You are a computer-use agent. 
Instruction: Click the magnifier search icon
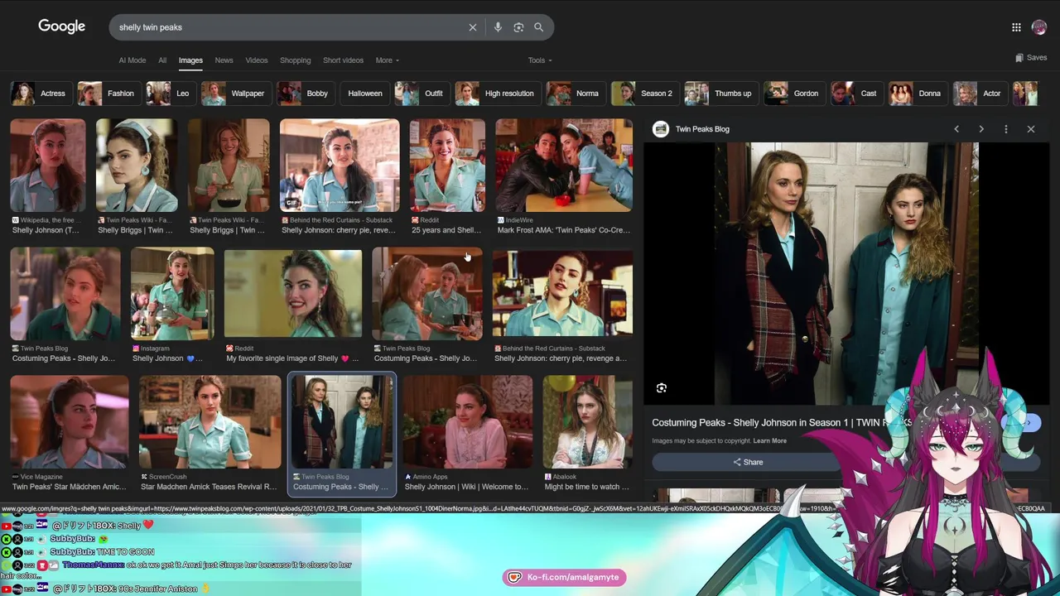pos(538,27)
